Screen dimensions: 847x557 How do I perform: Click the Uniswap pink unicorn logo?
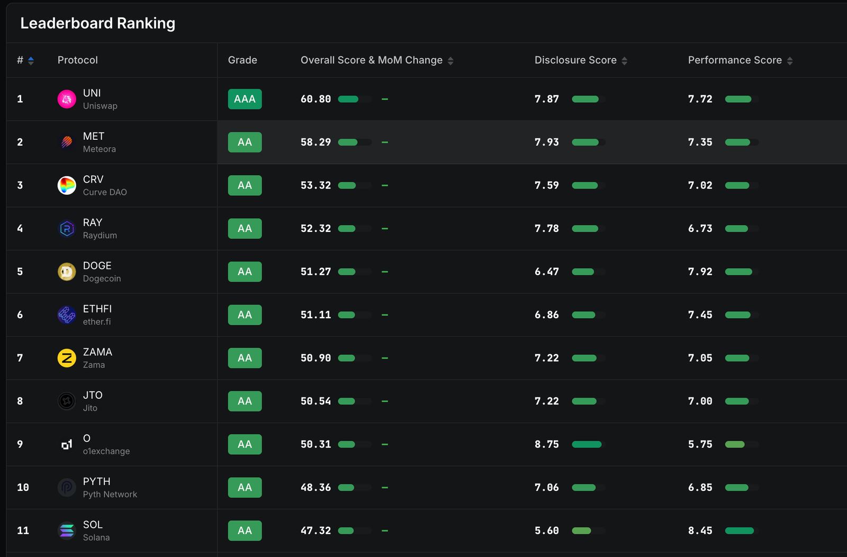coord(67,99)
